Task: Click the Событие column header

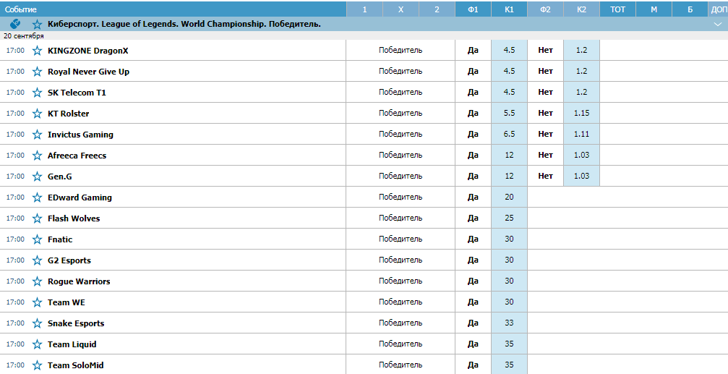Action: click(x=174, y=9)
